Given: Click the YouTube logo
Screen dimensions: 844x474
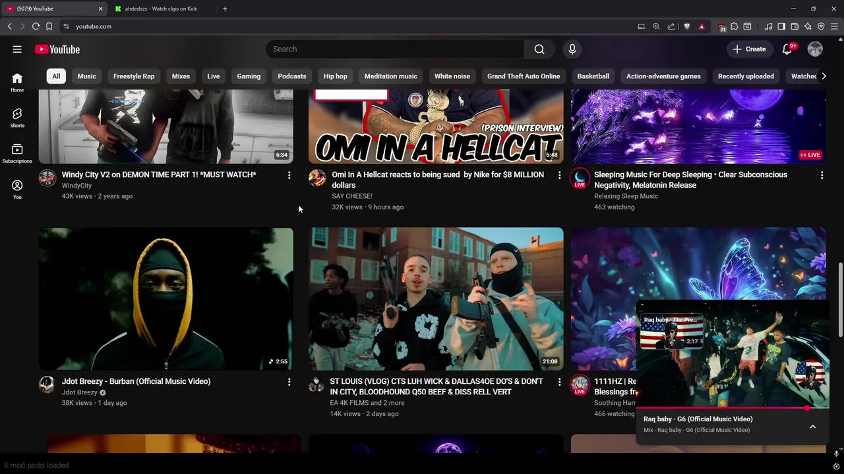Looking at the screenshot, I should tap(57, 49).
